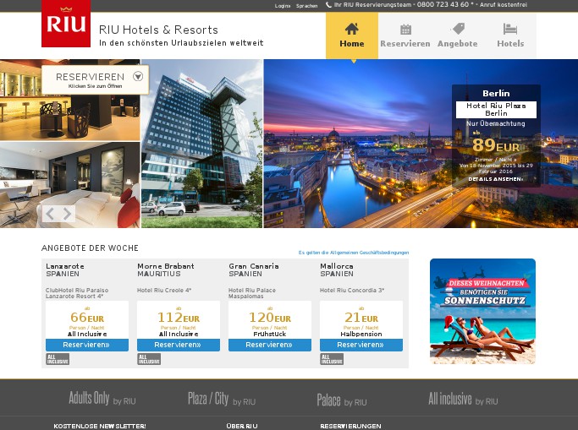Viewport: 578px width, 430px height.
Task: Click the house icon above Home
Action: (352, 29)
